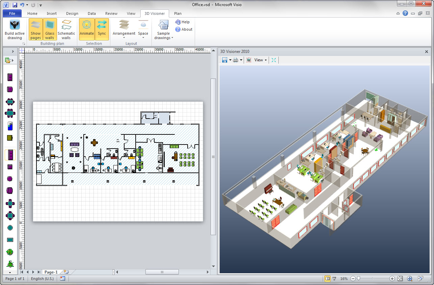Toggle Schematic walls option
The image size is (434, 285).
pos(66,29)
